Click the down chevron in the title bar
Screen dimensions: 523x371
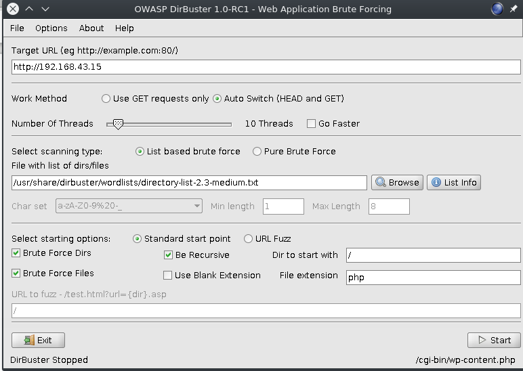point(45,9)
